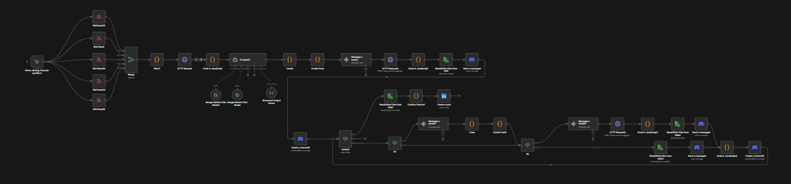Click the LinkedIn Create a post node
Screen dimensions: 791x184
pos(444,96)
